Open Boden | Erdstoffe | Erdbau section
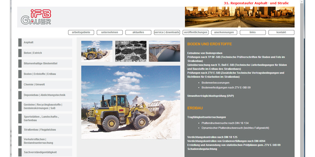This screenshot has height=157, width=315. [x=45, y=74]
